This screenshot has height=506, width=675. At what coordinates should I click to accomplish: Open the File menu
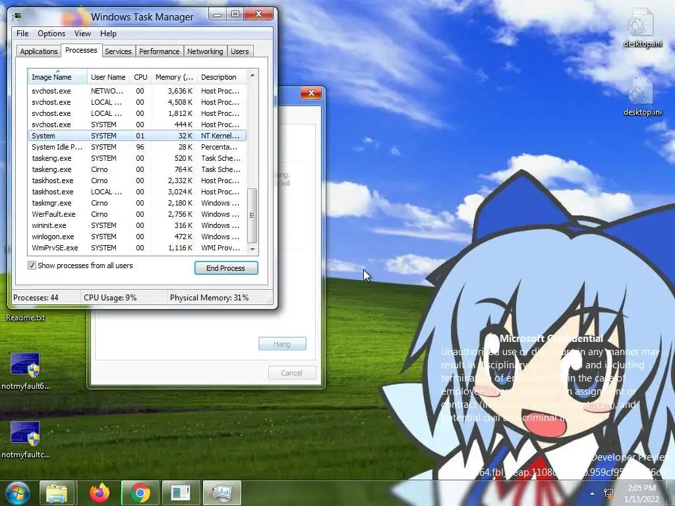coord(22,34)
